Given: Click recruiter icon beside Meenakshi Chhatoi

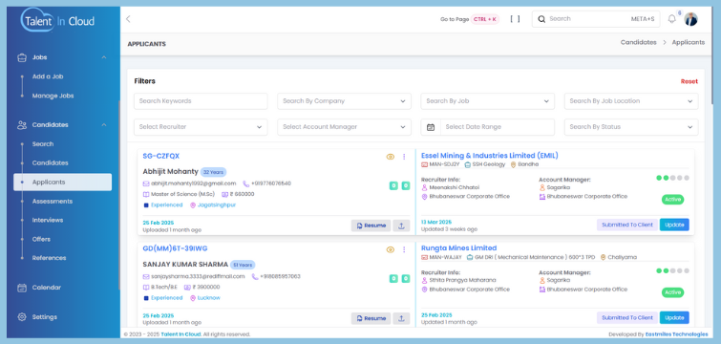Looking at the screenshot, I should pyautogui.click(x=424, y=187).
